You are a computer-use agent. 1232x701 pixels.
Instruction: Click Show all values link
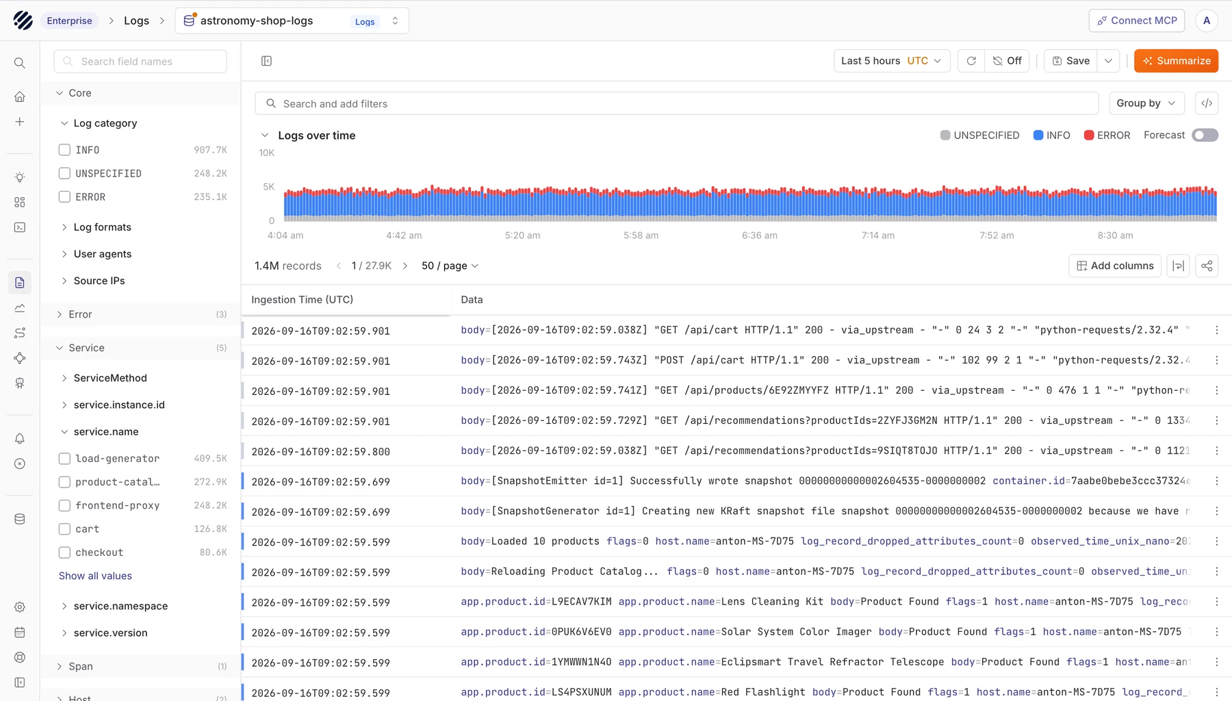point(95,576)
